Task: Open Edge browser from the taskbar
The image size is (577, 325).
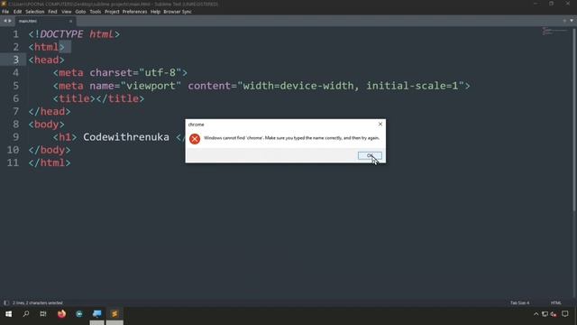Action: pyautogui.click(x=79, y=314)
